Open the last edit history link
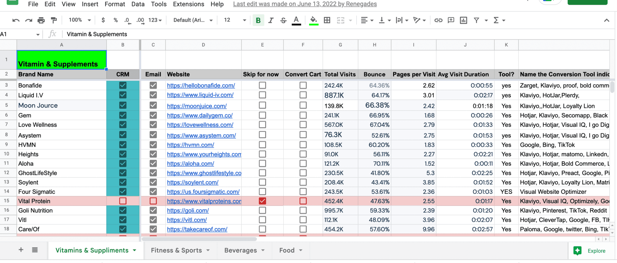This screenshot has width=617, height=263. 305,4
